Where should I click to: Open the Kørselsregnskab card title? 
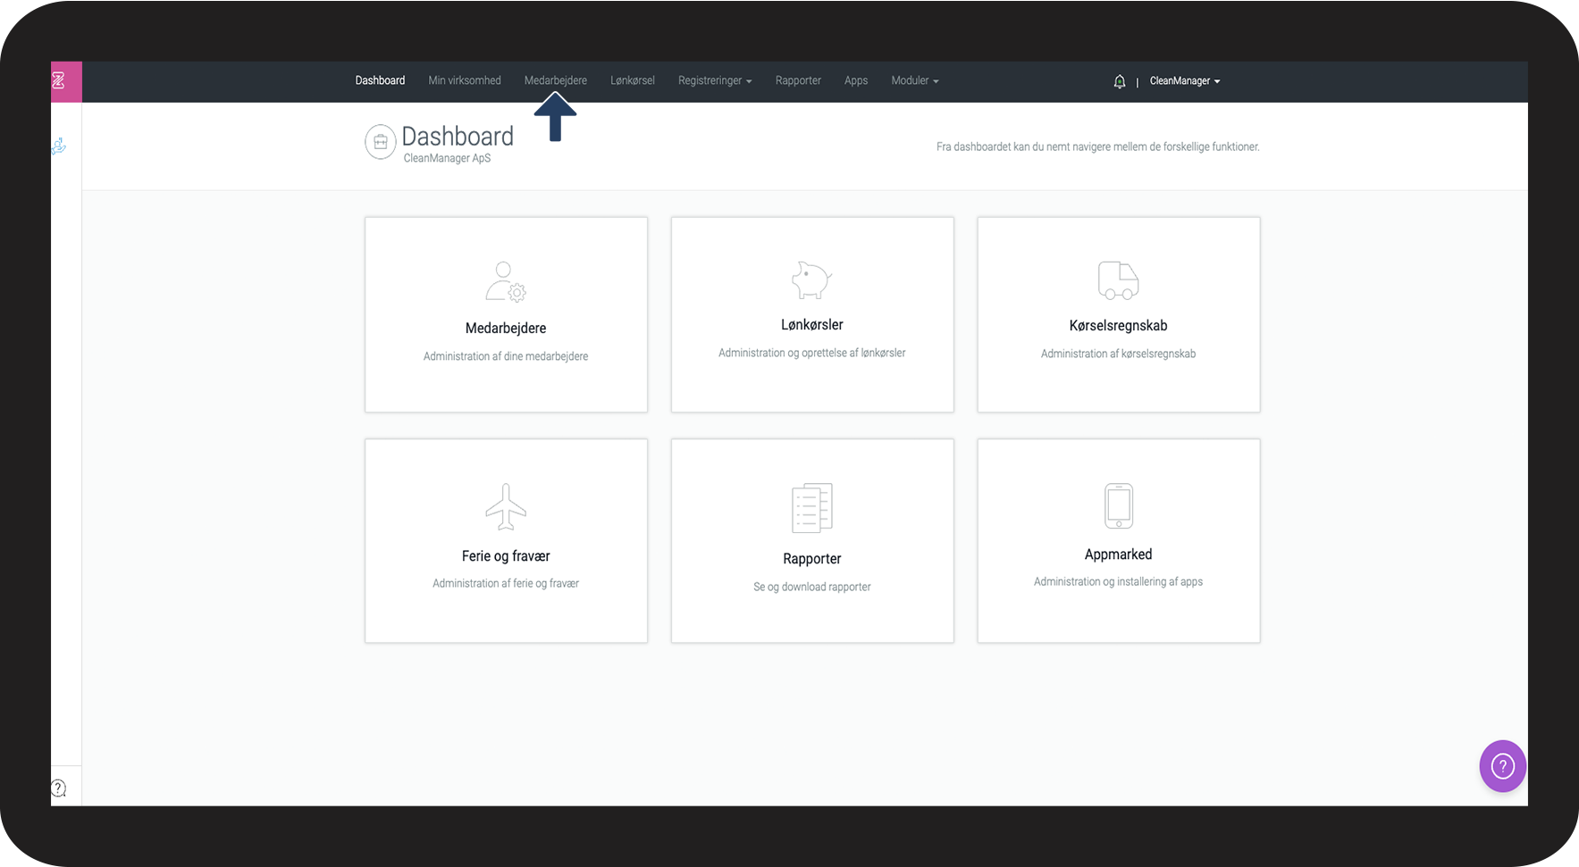1118,326
